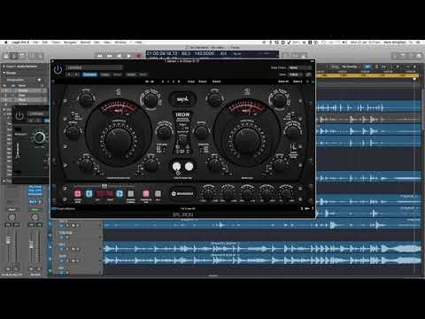Select settings bank A in plugin toolbar
This screenshot has height=319, width=425.
(x=163, y=82)
